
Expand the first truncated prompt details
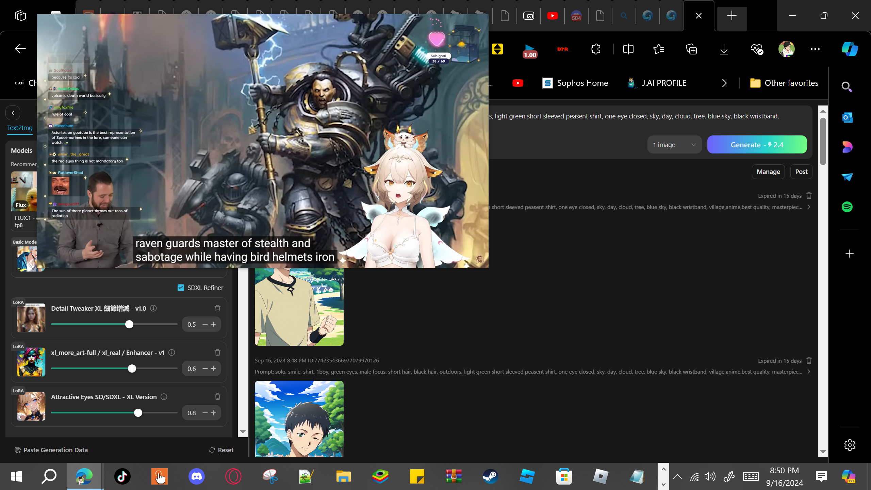[x=809, y=207]
